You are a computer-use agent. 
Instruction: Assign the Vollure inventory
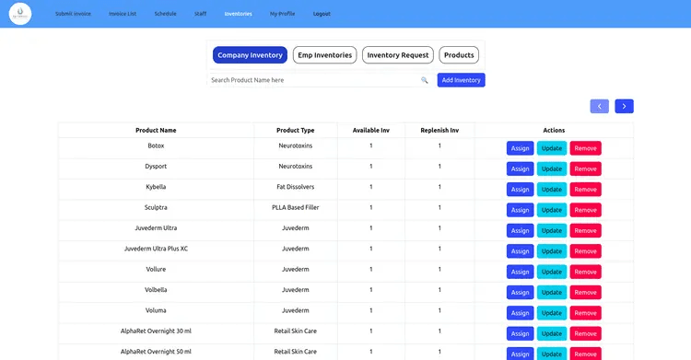[x=520, y=272]
